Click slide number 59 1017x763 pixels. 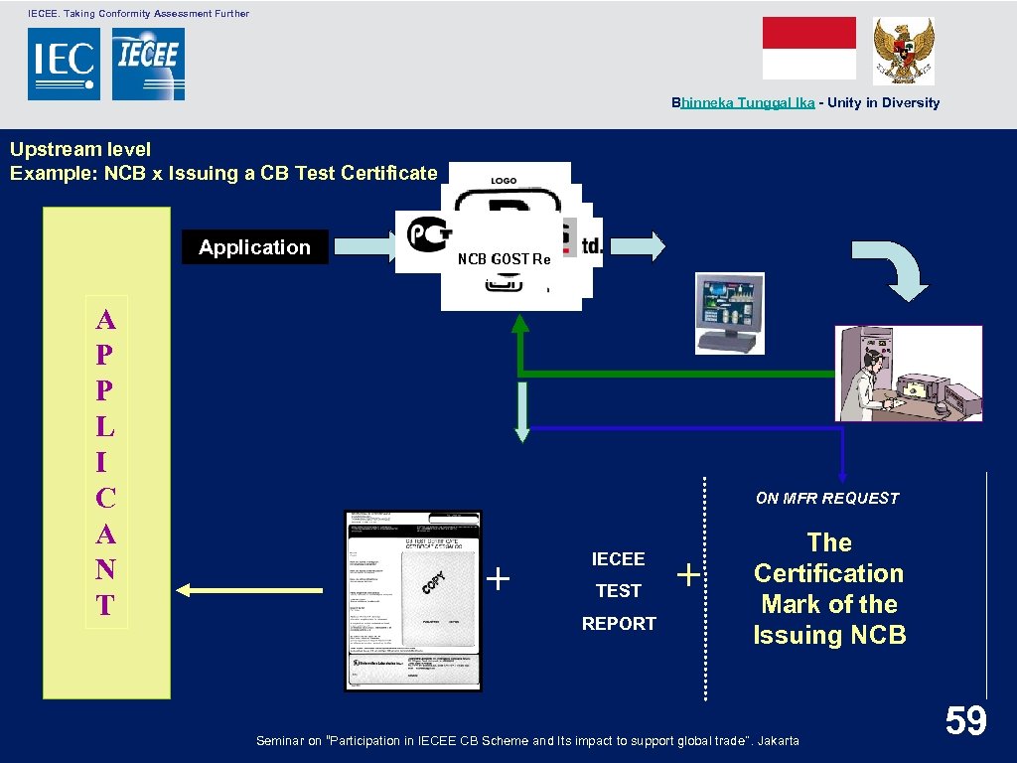(965, 720)
